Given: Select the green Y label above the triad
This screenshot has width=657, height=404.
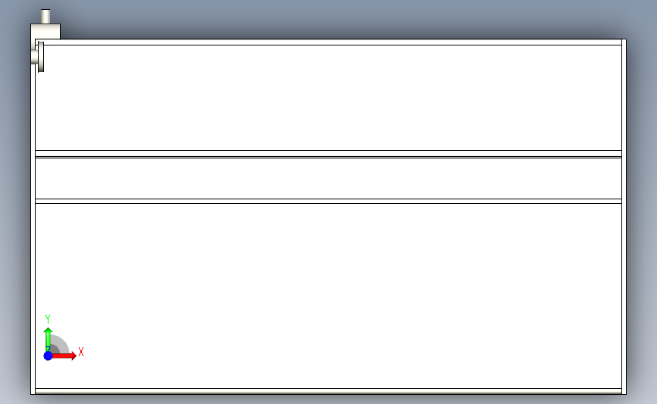Looking at the screenshot, I should tap(48, 319).
